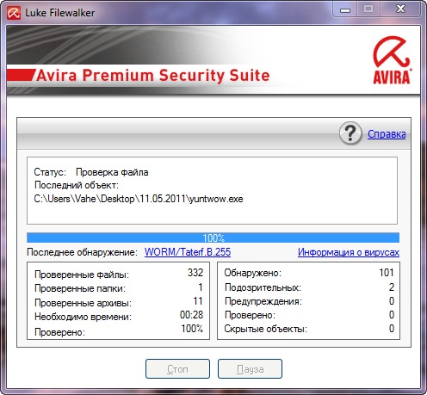The height and width of the screenshot is (395, 427).
Task: Close the Luke Filewalker window
Action: [x=400, y=9]
